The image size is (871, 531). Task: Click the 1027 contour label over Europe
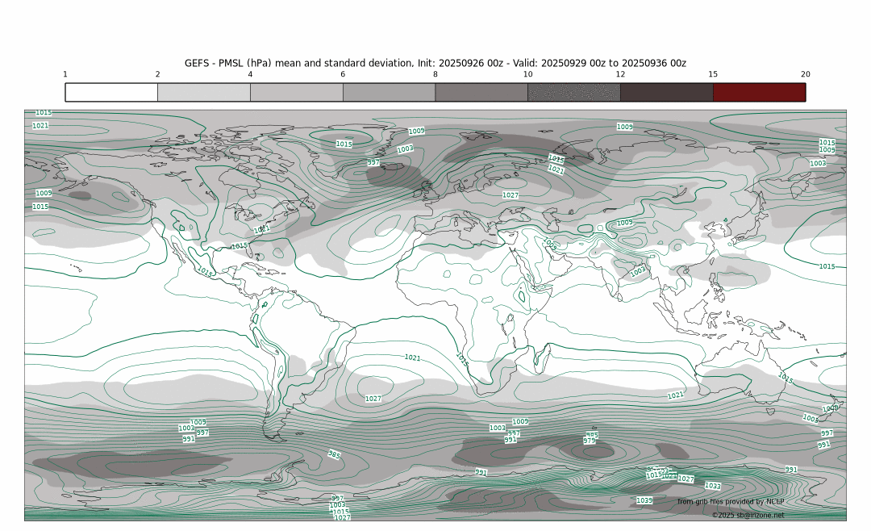pos(511,195)
